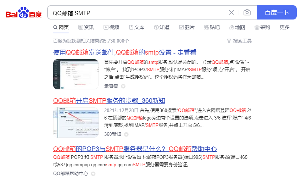307x178 pixels.
Task: Expand dropdown arrow next to 走看看
Action: pyautogui.click(x=123, y=86)
